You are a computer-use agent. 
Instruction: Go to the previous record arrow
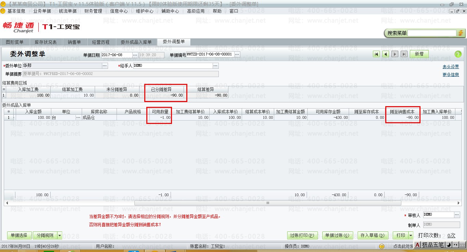click(386, 54)
